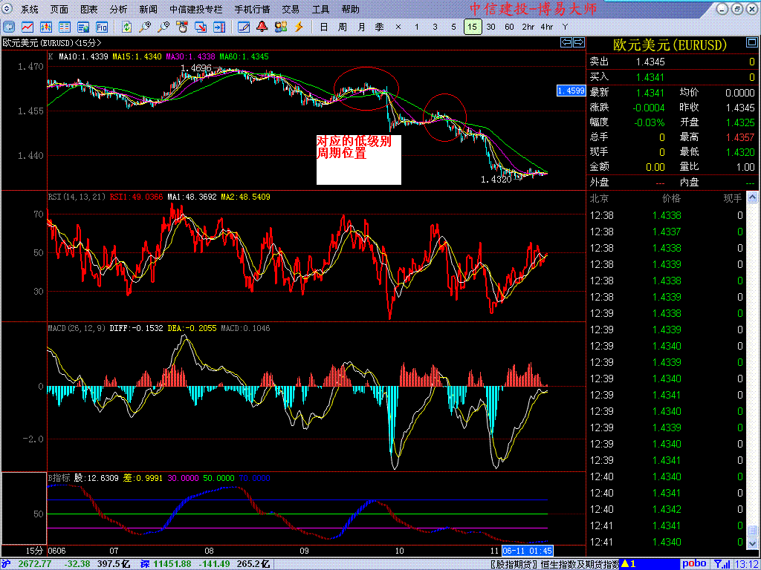This screenshot has height=570, width=761.
Task: Select the 60-minute period button
Action: 509,27
